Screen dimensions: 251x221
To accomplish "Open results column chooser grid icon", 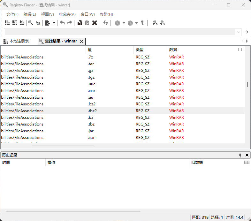I will coord(240,50).
